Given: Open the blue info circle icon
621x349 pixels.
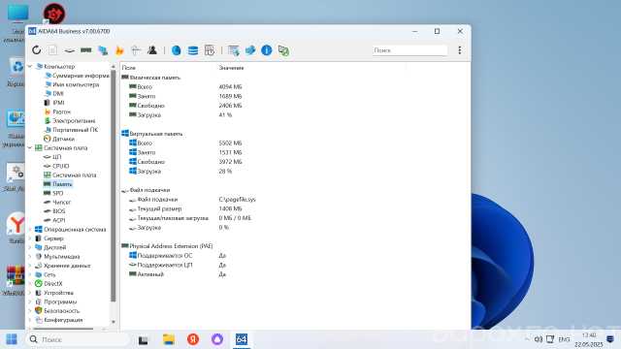Looking at the screenshot, I should click(x=267, y=50).
